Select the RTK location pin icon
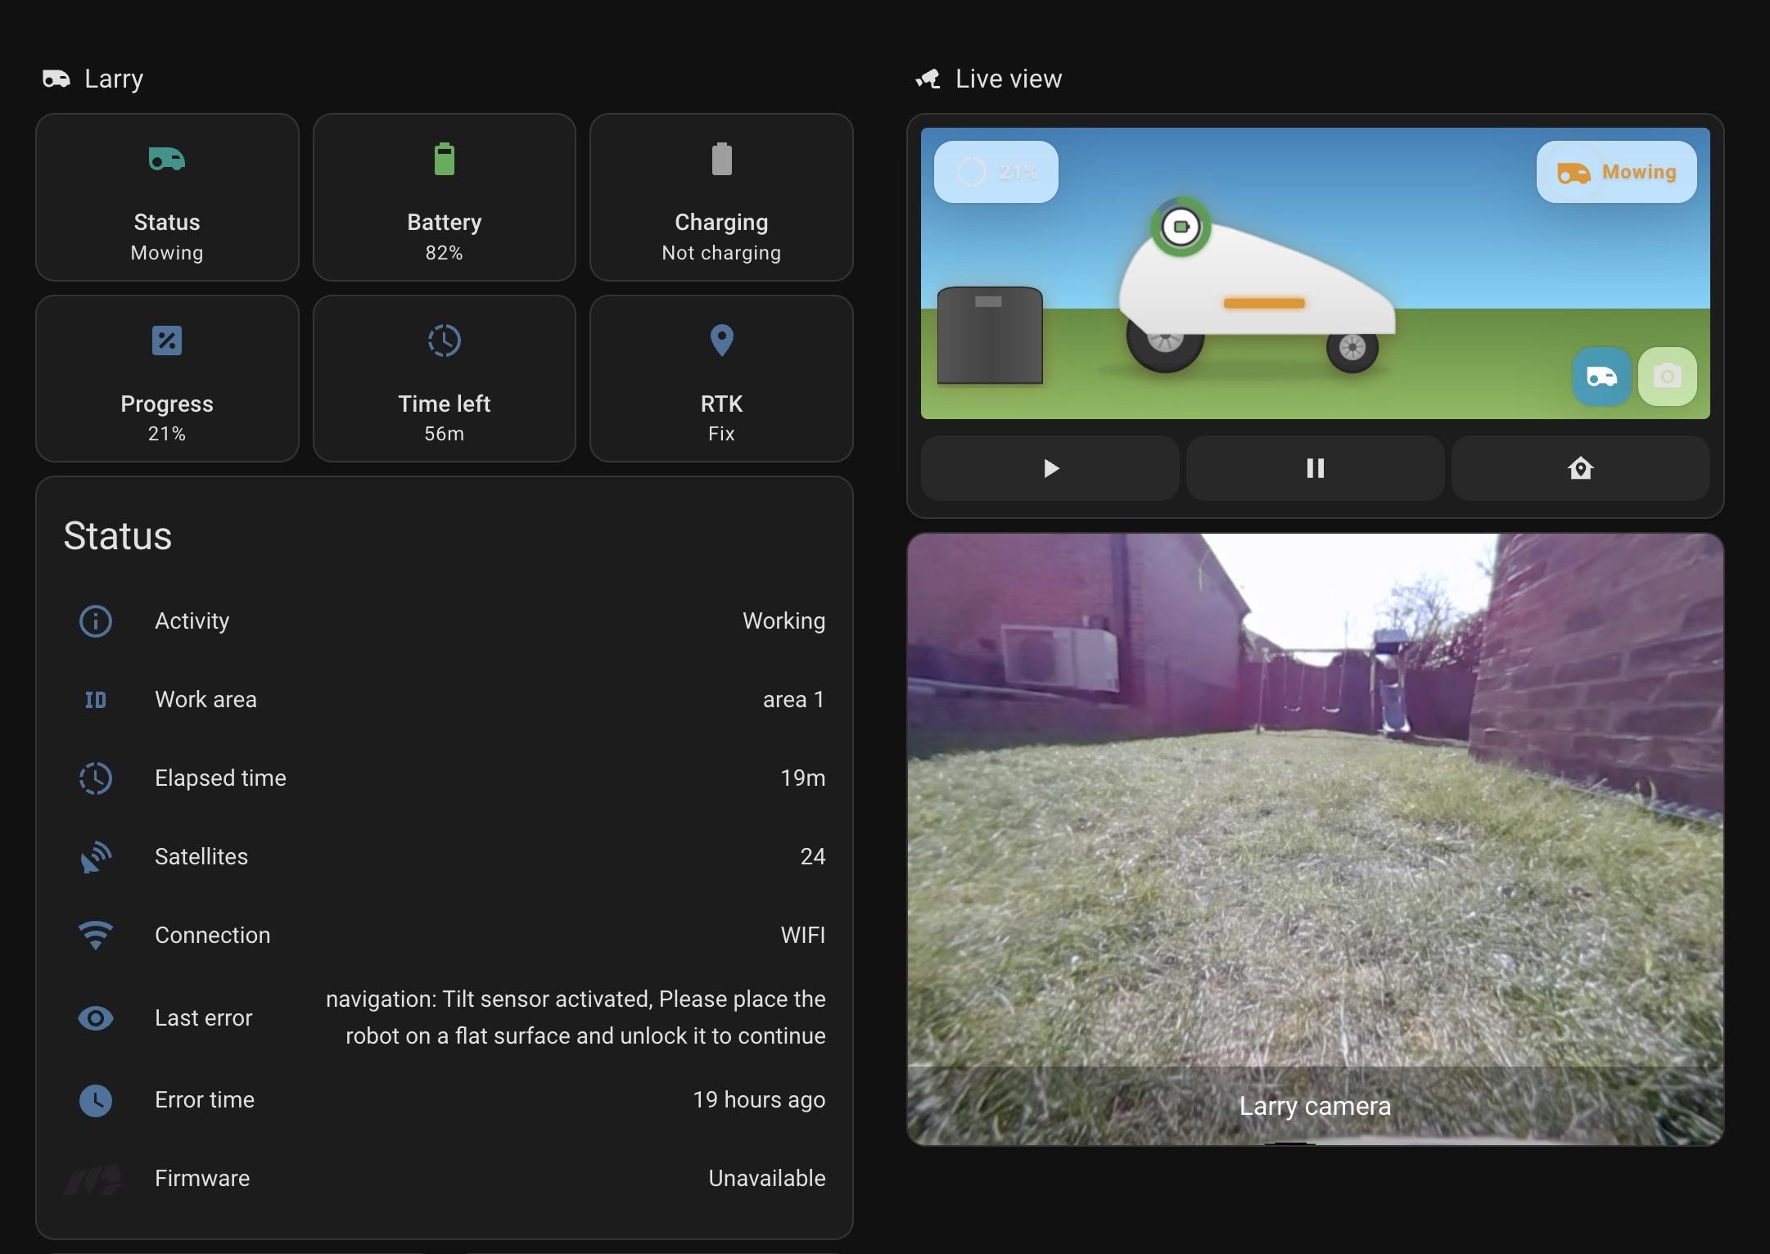Viewport: 1770px width, 1254px height. (x=721, y=341)
